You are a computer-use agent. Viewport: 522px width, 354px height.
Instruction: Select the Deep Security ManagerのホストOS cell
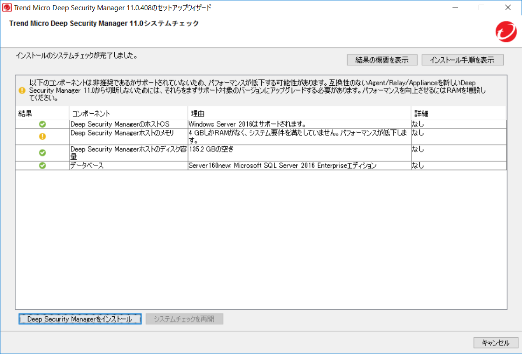(128, 124)
